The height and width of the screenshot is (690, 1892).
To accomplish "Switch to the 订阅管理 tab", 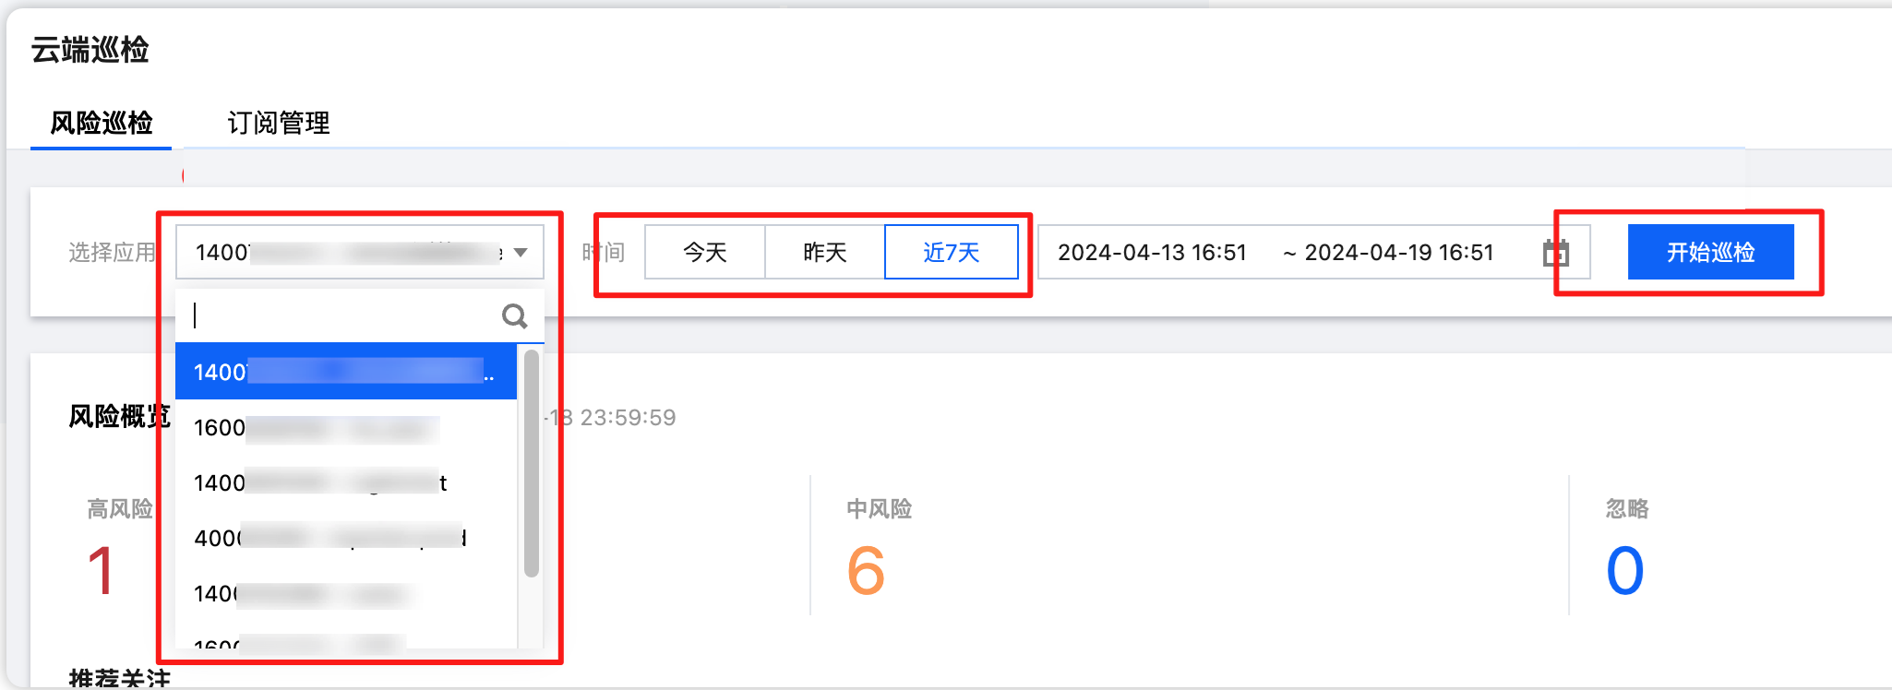I will 279,123.
